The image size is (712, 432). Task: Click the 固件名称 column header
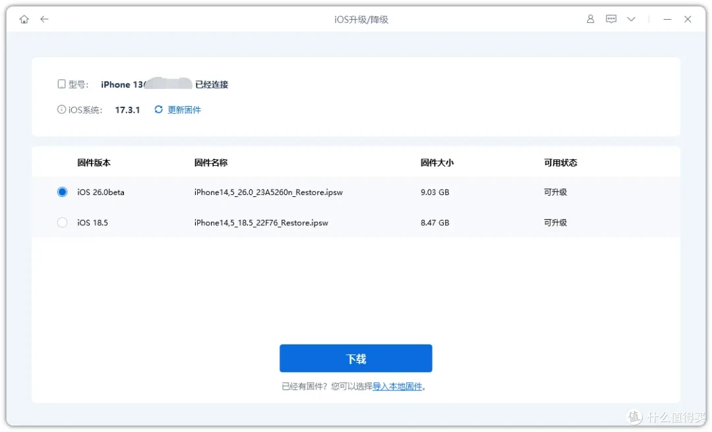pyautogui.click(x=211, y=163)
